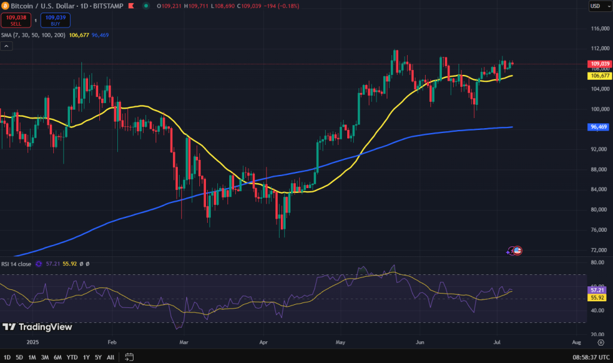Click the −194 (−0.18%) change value

282,6
